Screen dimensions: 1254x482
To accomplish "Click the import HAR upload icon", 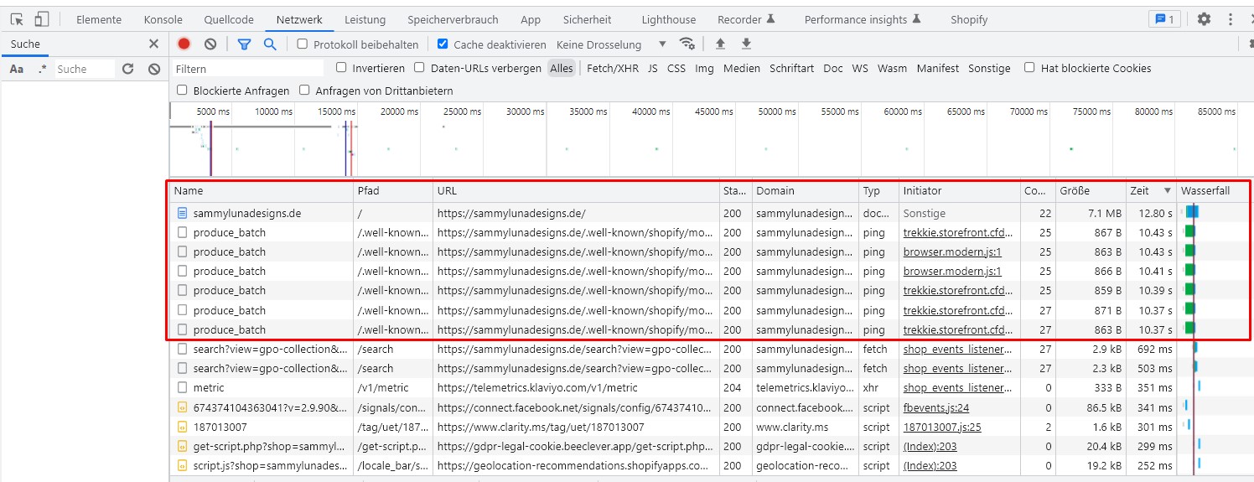I will pos(719,44).
